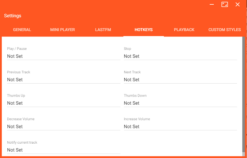Screen dimensions: 247x158
Task: Select the Decrease Volume hotkey field
Action: pyautogui.click(x=63, y=127)
